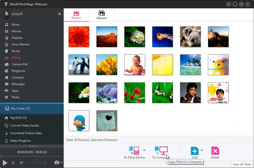
Task: Open the Notes sidebar icon
Action: point(7,97)
